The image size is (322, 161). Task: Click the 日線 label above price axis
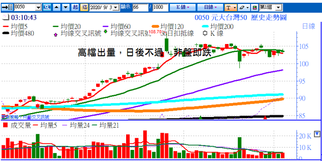pos(309,26)
